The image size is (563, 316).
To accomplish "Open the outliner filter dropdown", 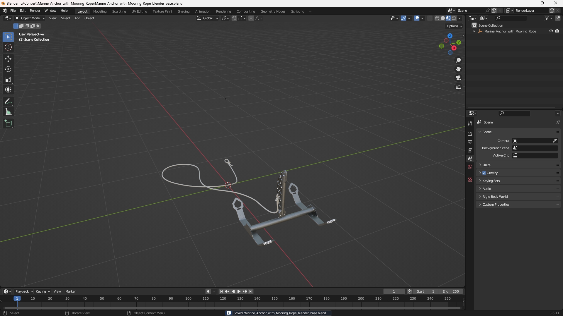I will click(548, 18).
